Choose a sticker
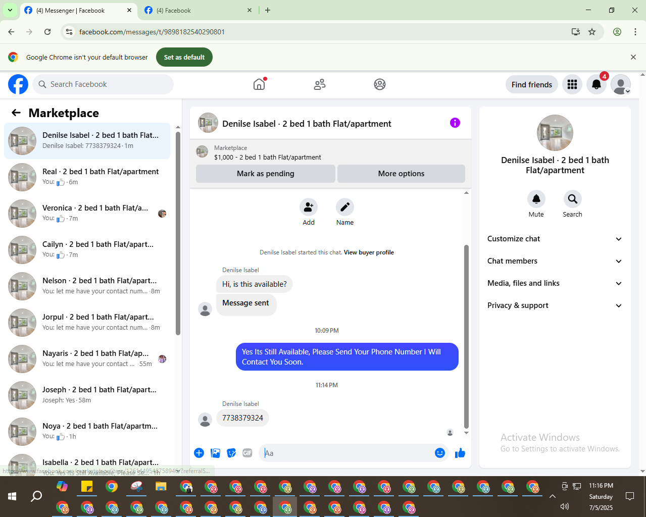 click(231, 453)
